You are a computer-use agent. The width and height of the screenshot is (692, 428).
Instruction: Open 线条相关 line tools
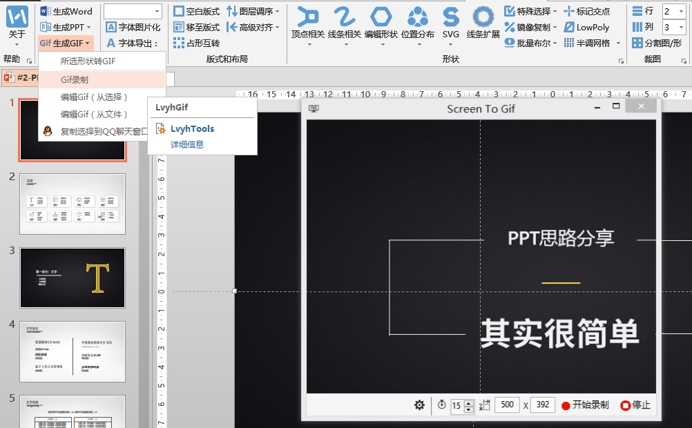click(x=345, y=25)
